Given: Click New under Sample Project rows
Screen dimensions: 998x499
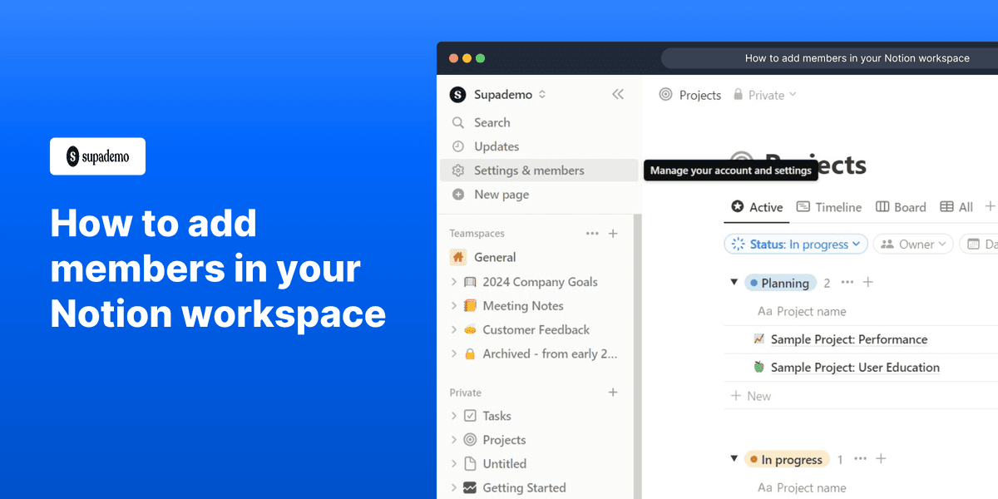Looking at the screenshot, I should [751, 396].
